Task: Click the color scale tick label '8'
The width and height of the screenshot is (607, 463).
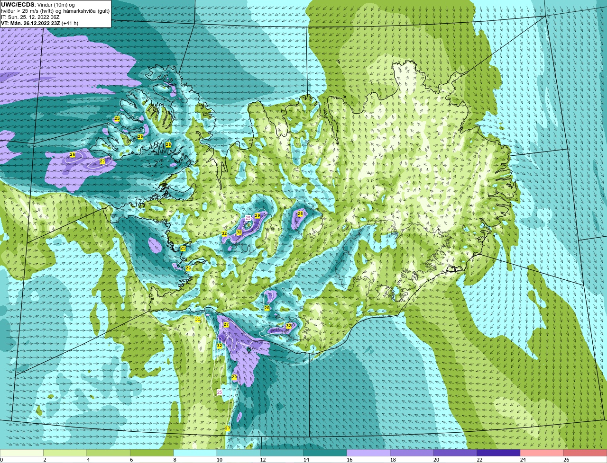Action: (175, 460)
